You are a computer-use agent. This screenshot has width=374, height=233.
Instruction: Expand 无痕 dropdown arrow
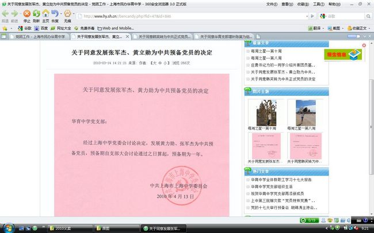coord(74,14)
